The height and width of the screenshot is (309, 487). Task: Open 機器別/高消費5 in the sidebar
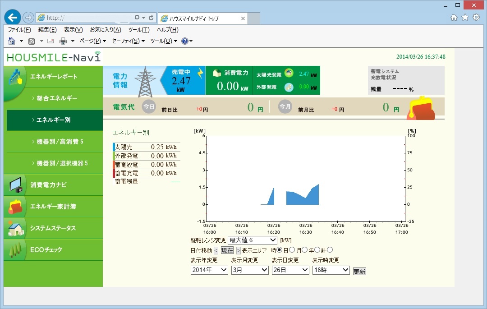click(x=55, y=142)
